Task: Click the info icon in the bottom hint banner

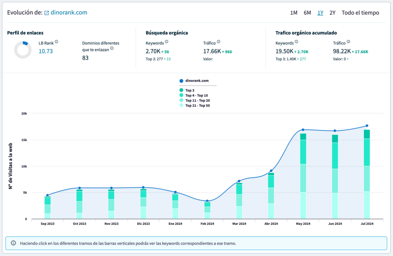Action: click(13, 243)
